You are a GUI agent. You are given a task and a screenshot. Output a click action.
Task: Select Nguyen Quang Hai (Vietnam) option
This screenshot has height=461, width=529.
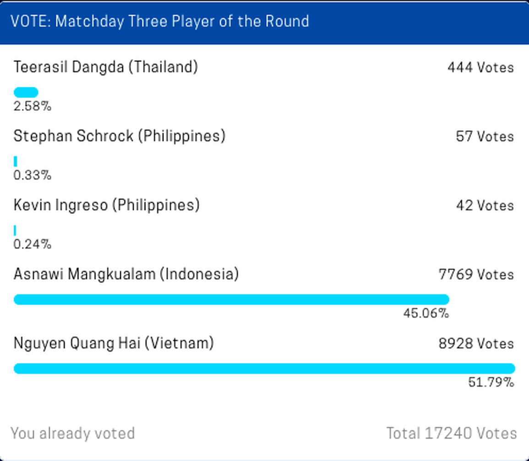click(x=114, y=343)
